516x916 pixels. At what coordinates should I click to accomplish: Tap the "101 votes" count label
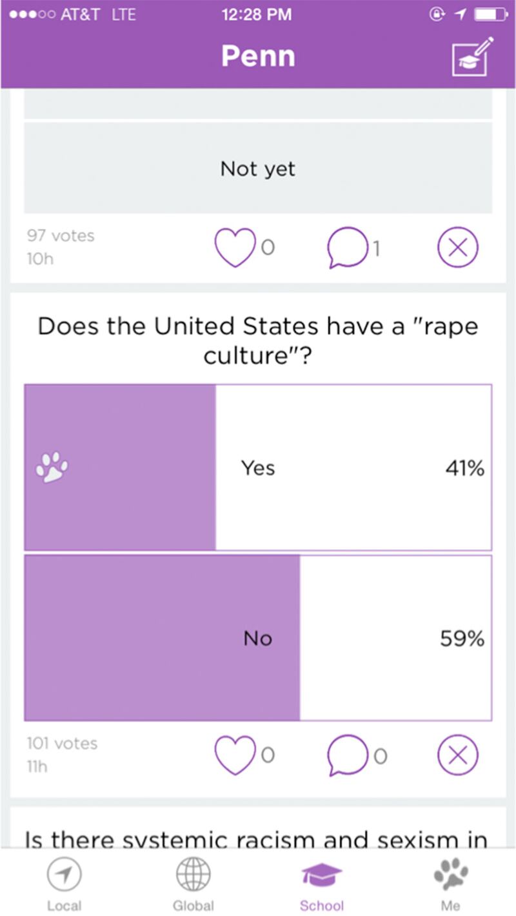coord(62,743)
